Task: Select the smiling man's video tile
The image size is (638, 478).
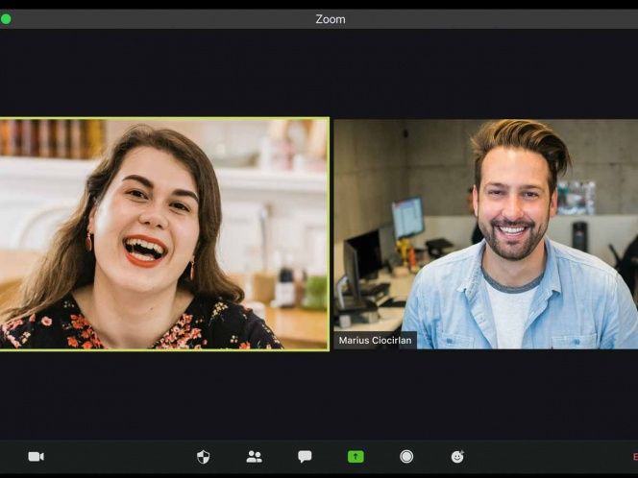Action: click(x=485, y=233)
